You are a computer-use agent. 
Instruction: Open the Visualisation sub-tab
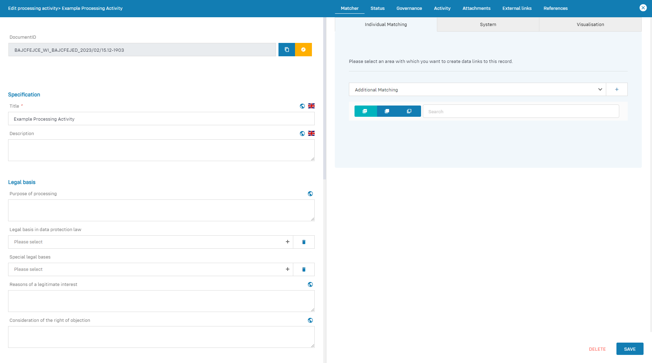pyautogui.click(x=590, y=25)
